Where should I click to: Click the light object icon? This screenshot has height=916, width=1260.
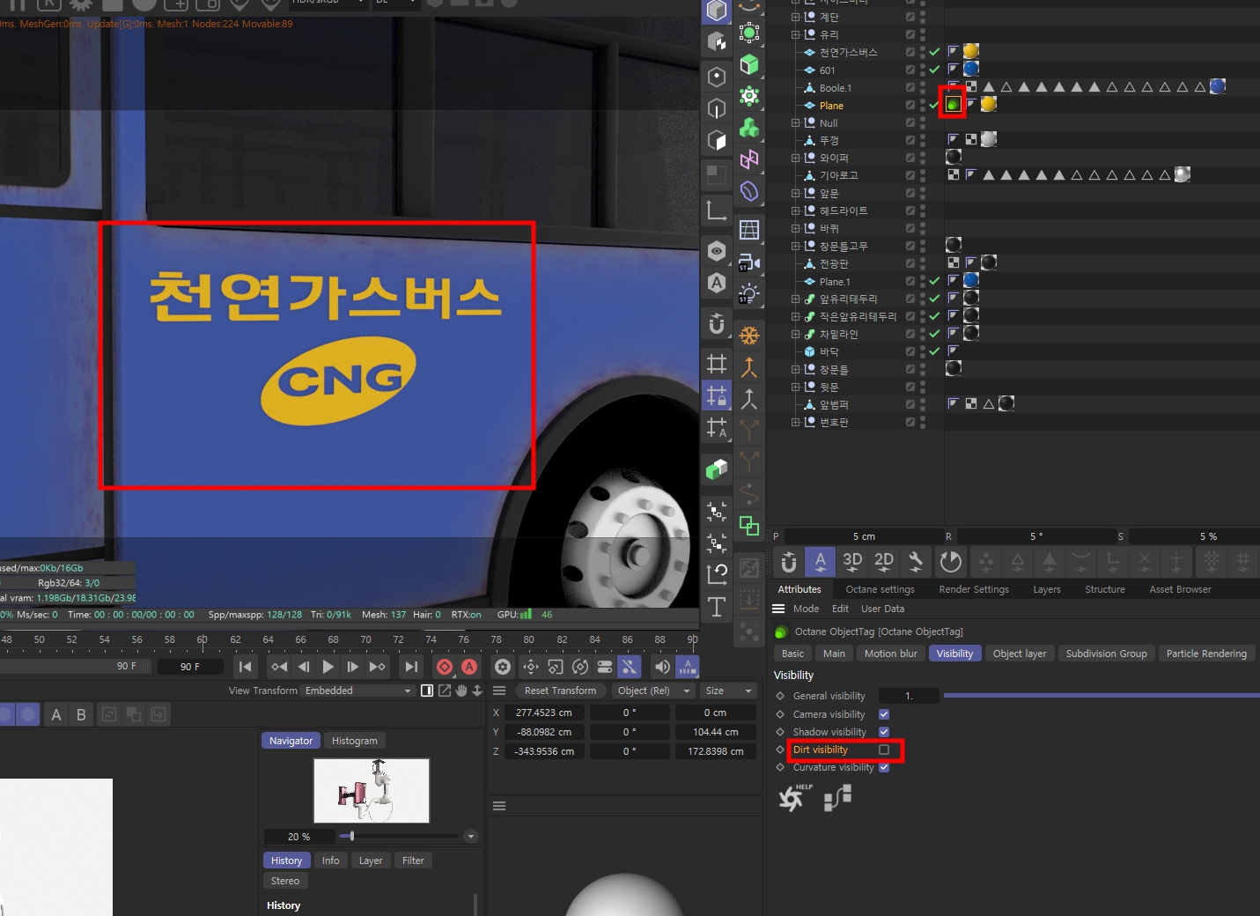(x=749, y=293)
